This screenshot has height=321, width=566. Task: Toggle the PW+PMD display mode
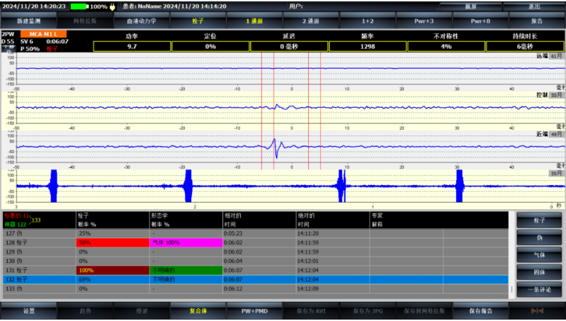[x=254, y=311]
